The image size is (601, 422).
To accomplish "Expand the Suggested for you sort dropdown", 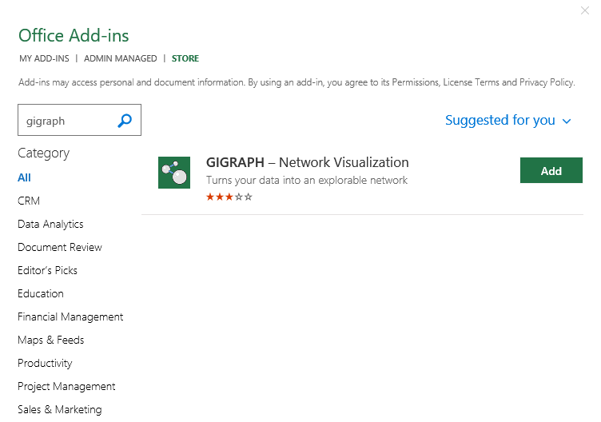I will pyautogui.click(x=507, y=121).
